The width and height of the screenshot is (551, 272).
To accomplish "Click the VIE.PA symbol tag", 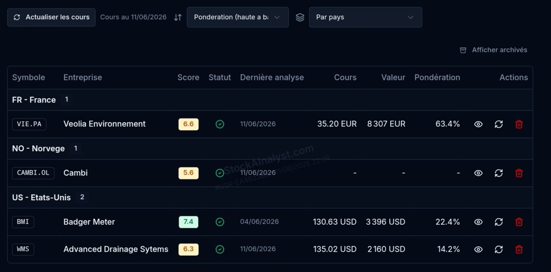I will click(29, 124).
